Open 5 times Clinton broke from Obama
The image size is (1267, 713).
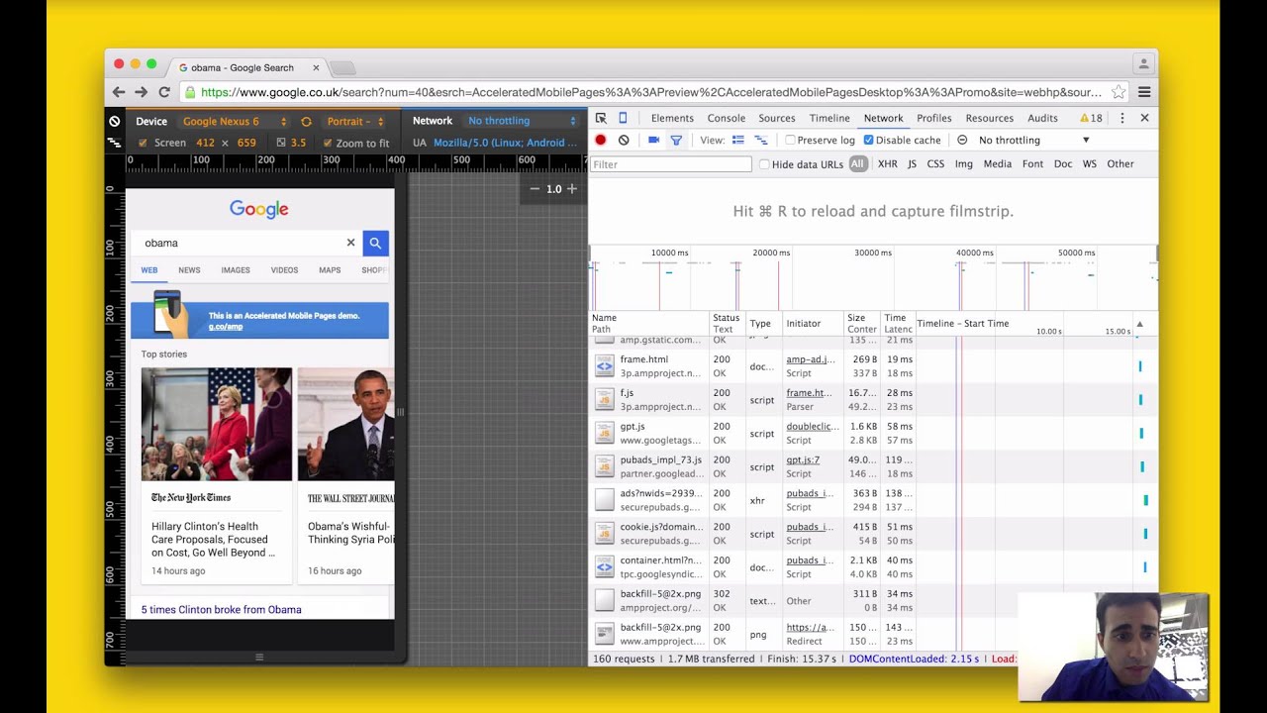221,610
